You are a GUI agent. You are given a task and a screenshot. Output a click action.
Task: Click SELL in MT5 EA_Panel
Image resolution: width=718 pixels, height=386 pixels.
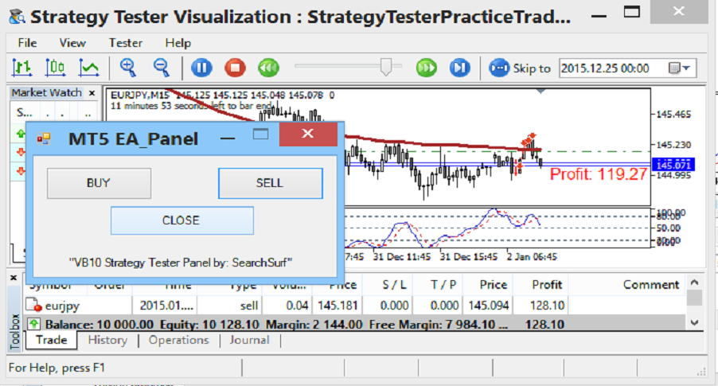[x=270, y=183]
